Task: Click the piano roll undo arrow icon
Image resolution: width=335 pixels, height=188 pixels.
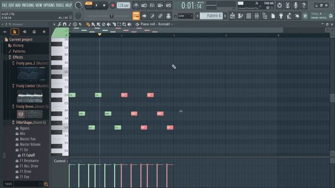Action: (x=80, y=25)
